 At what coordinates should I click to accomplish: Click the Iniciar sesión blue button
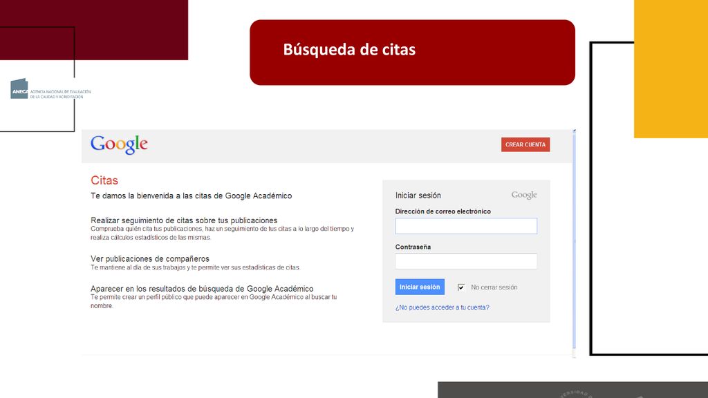[x=420, y=287]
